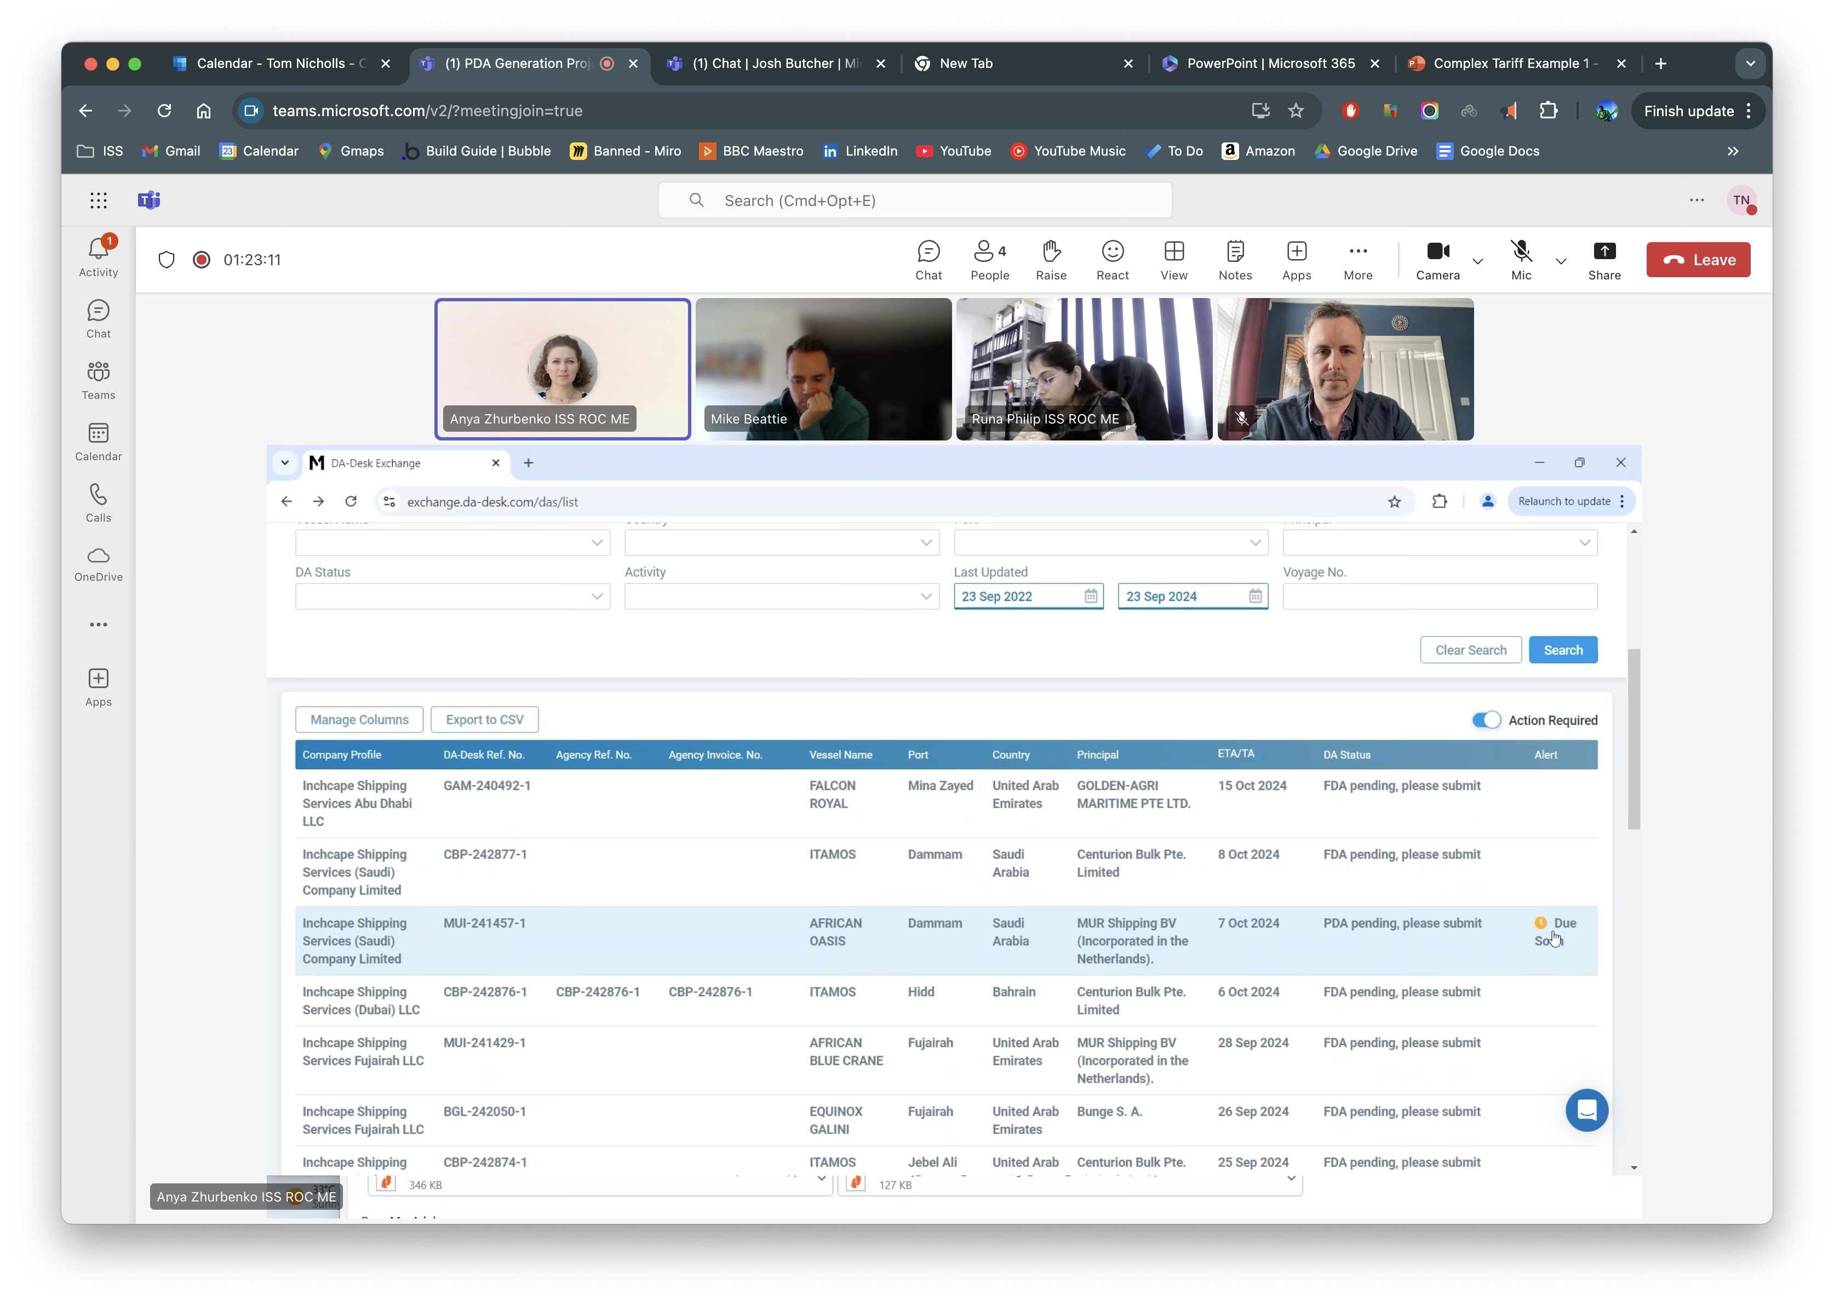Expand Mic options dropdown arrow
The width and height of the screenshot is (1834, 1305).
1560,260
